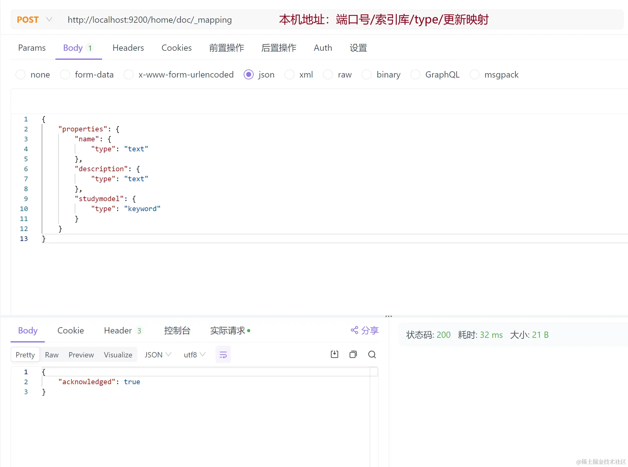Click the request URL input field
The height and width of the screenshot is (467, 628).
(x=150, y=20)
